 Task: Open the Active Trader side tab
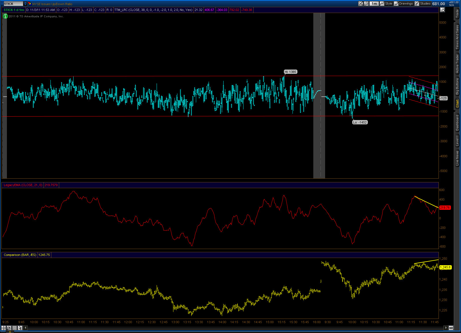(x=457, y=63)
